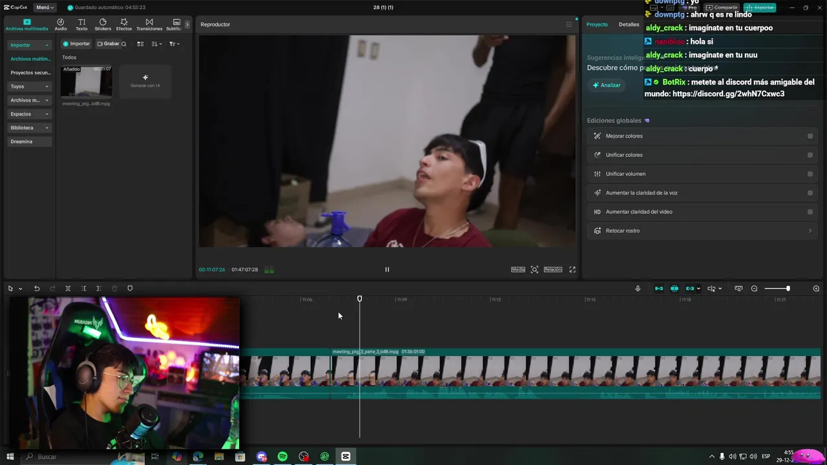The width and height of the screenshot is (827, 465).
Task: Click the Windows Start button
Action: [x=10, y=457]
